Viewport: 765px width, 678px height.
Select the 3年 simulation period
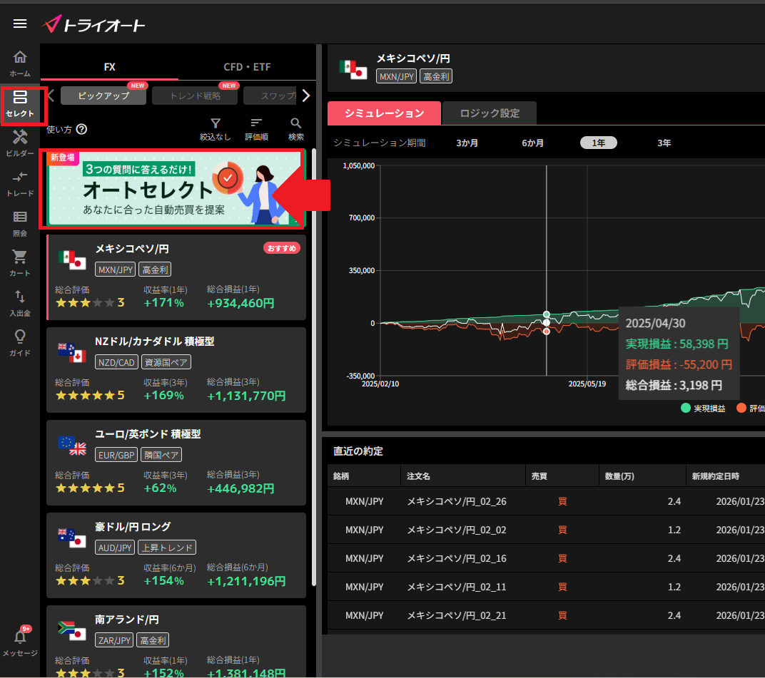tap(664, 143)
